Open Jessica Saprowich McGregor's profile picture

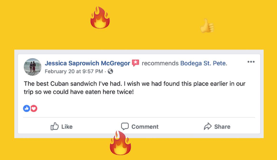click(x=32, y=67)
